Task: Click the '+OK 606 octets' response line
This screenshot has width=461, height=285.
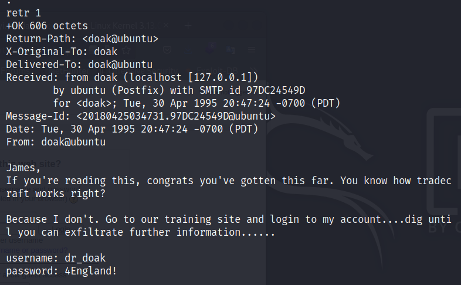Action: [x=47, y=26]
